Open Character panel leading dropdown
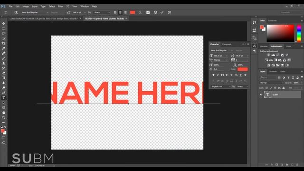Screen dimensions: 304x171 [247, 56]
